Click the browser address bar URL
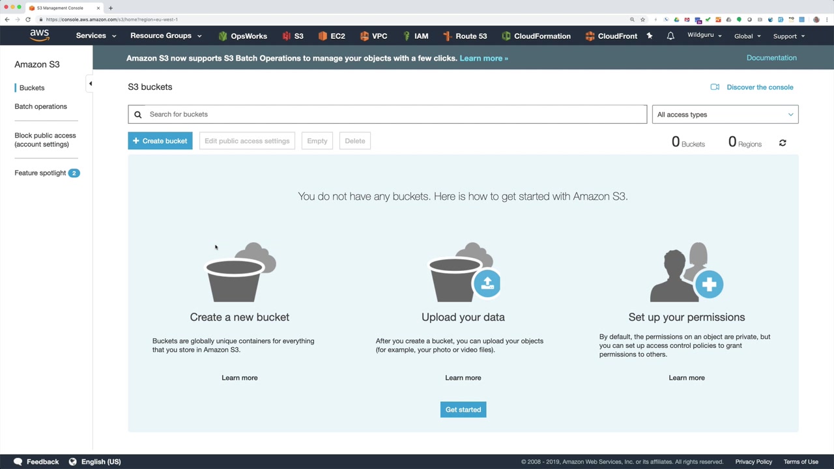The height and width of the screenshot is (469, 834). pyautogui.click(x=111, y=20)
